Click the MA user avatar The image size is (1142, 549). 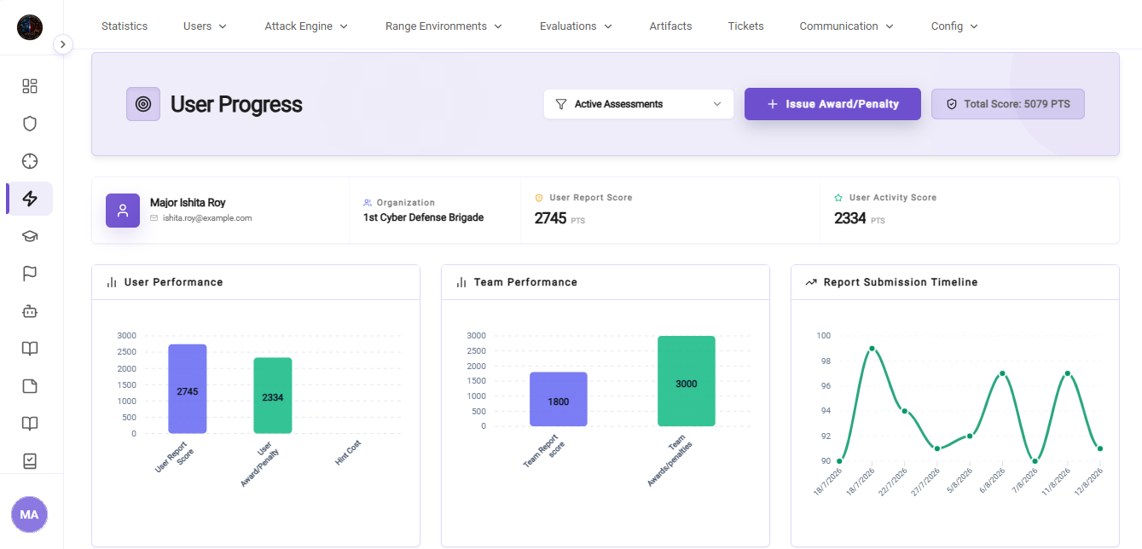(x=30, y=515)
